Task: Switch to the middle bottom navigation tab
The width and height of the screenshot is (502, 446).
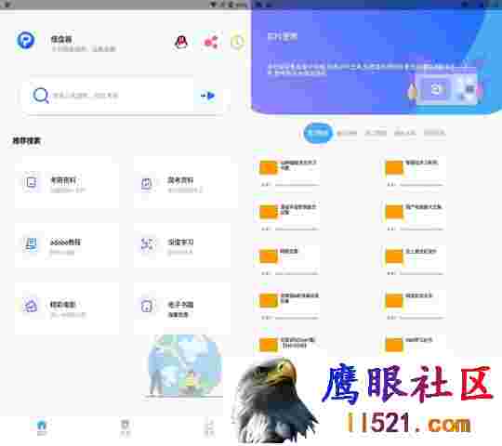Action: [x=125, y=427]
